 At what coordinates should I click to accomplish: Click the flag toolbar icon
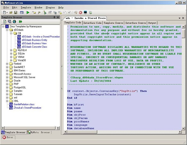pos(39,12)
